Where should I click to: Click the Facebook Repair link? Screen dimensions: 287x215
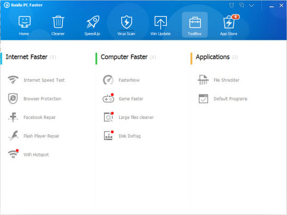[x=39, y=117]
